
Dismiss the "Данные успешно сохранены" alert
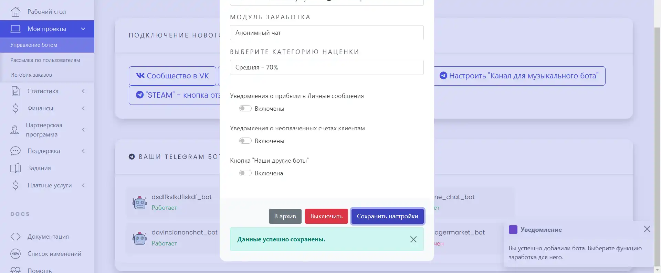[x=413, y=239]
